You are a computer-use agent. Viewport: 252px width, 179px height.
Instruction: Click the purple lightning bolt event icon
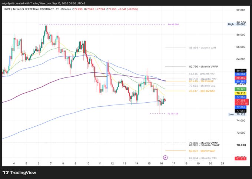pos(165,158)
